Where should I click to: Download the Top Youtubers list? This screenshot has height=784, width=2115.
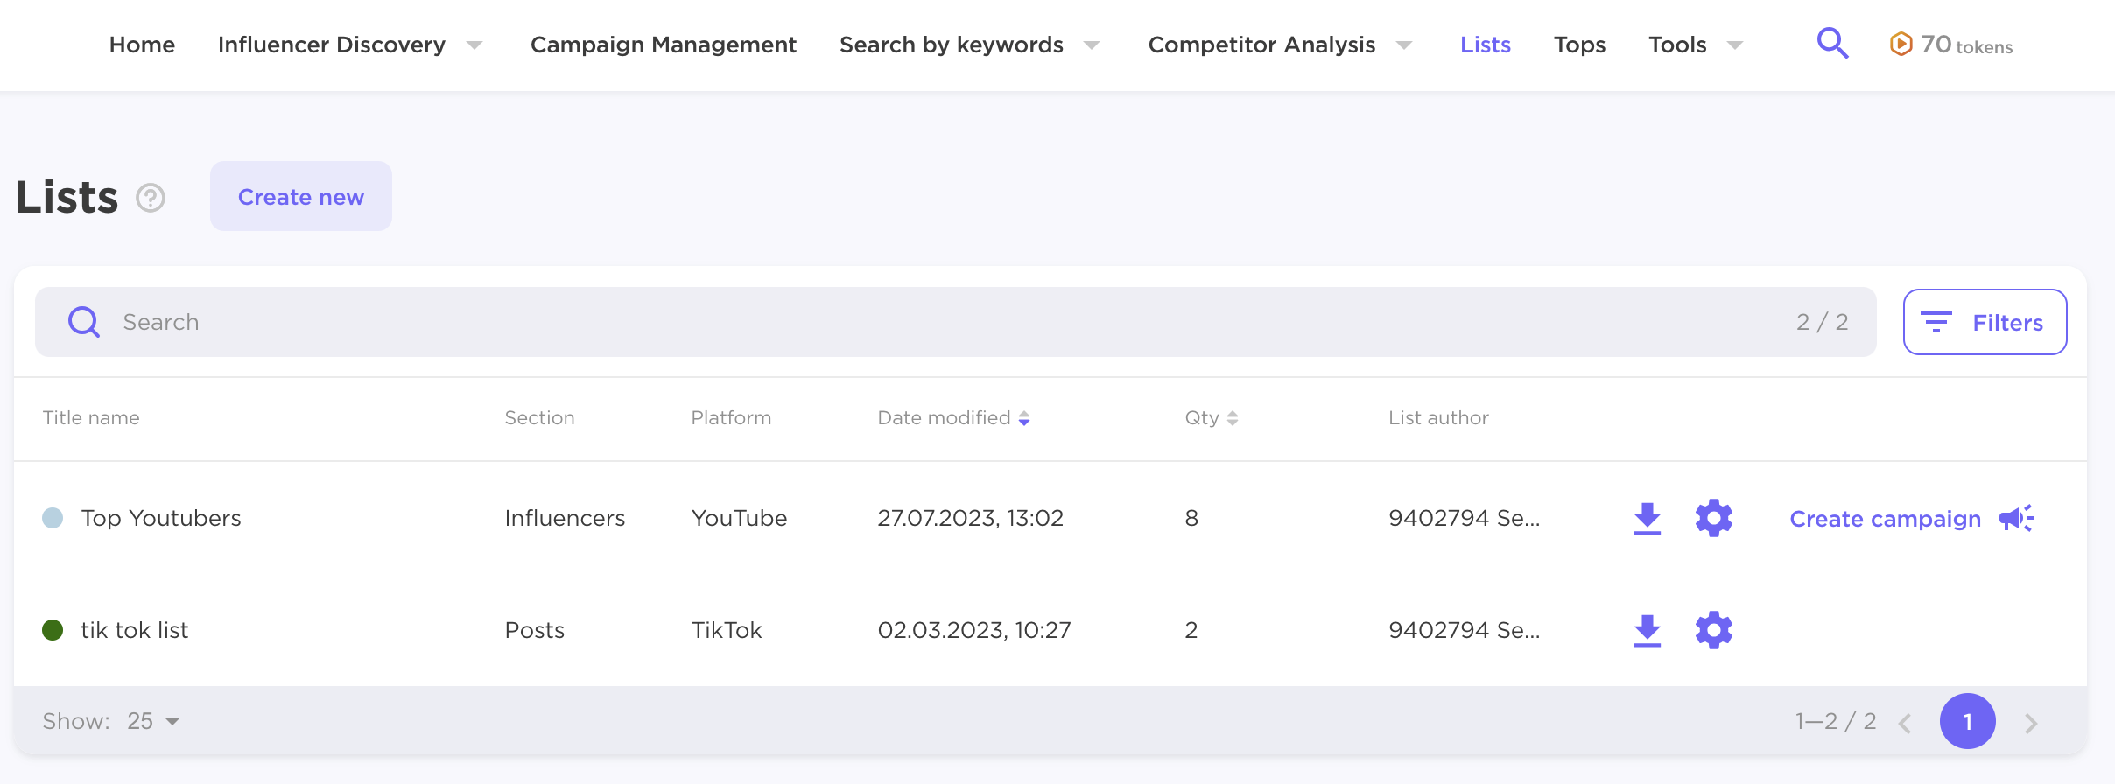pos(1647,519)
